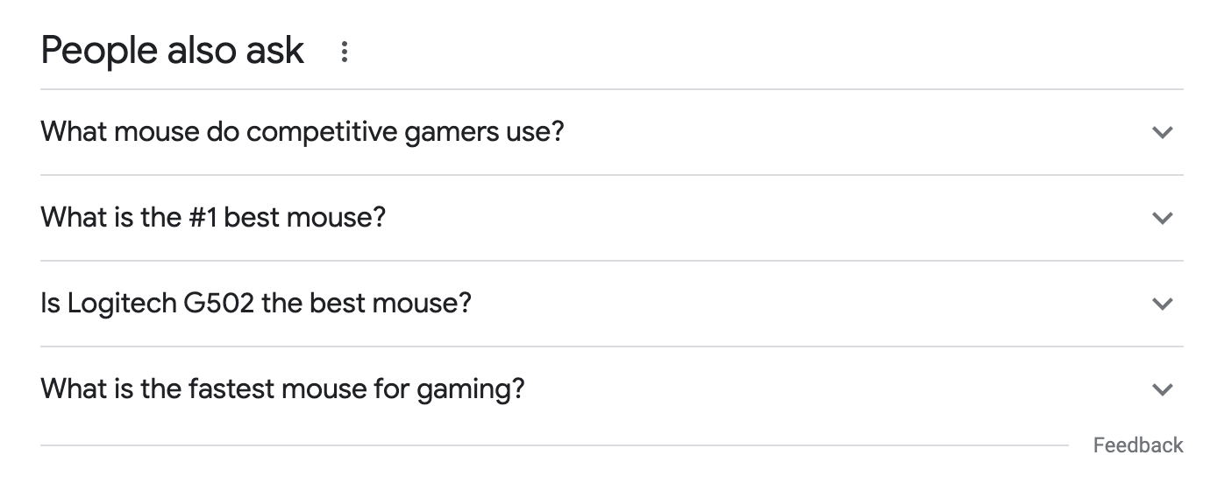
Task: Click the down arrow next to #1 best mouse
Action: pyautogui.click(x=1163, y=218)
